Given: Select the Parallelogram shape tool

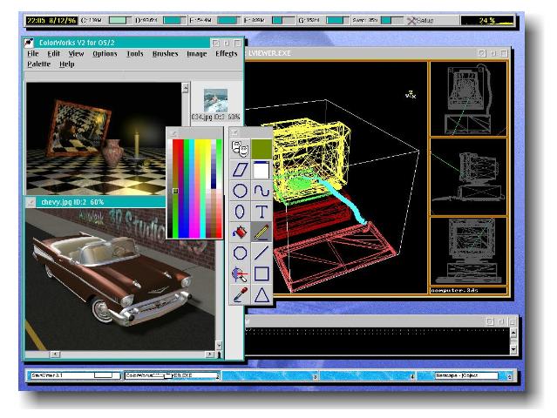Looking at the screenshot, I should tap(240, 169).
